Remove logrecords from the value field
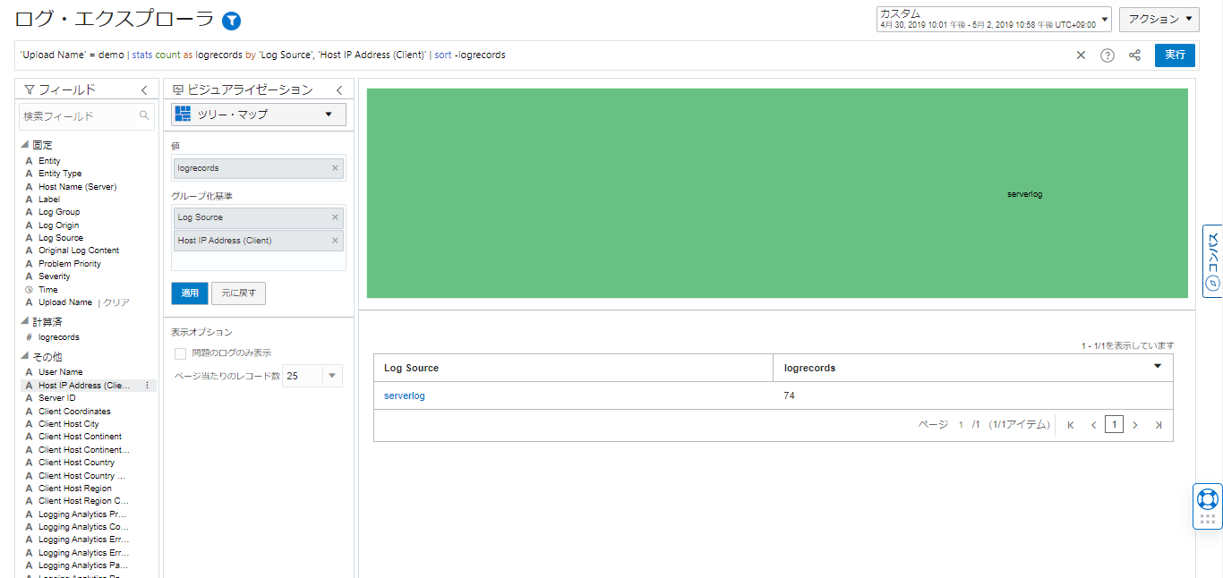Viewport: 1223px width, 578px height. [x=336, y=168]
